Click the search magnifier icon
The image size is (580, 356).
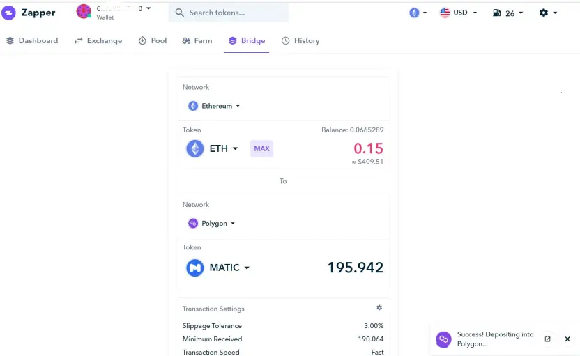tap(179, 13)
